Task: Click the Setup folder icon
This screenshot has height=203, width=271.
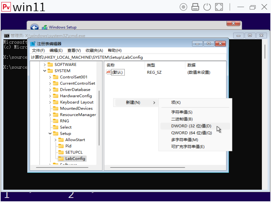Action: 56,133
